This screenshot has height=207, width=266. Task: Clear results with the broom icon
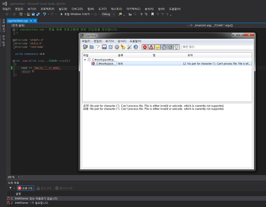(x=123, y=47)
